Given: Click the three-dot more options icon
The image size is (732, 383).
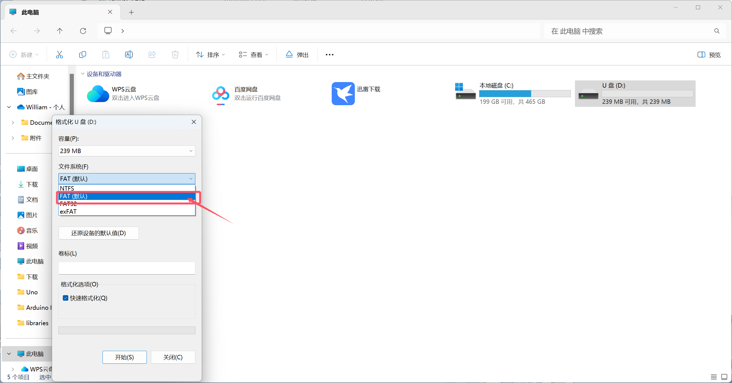Looking at the screenshot, I should tap(329, 55).
